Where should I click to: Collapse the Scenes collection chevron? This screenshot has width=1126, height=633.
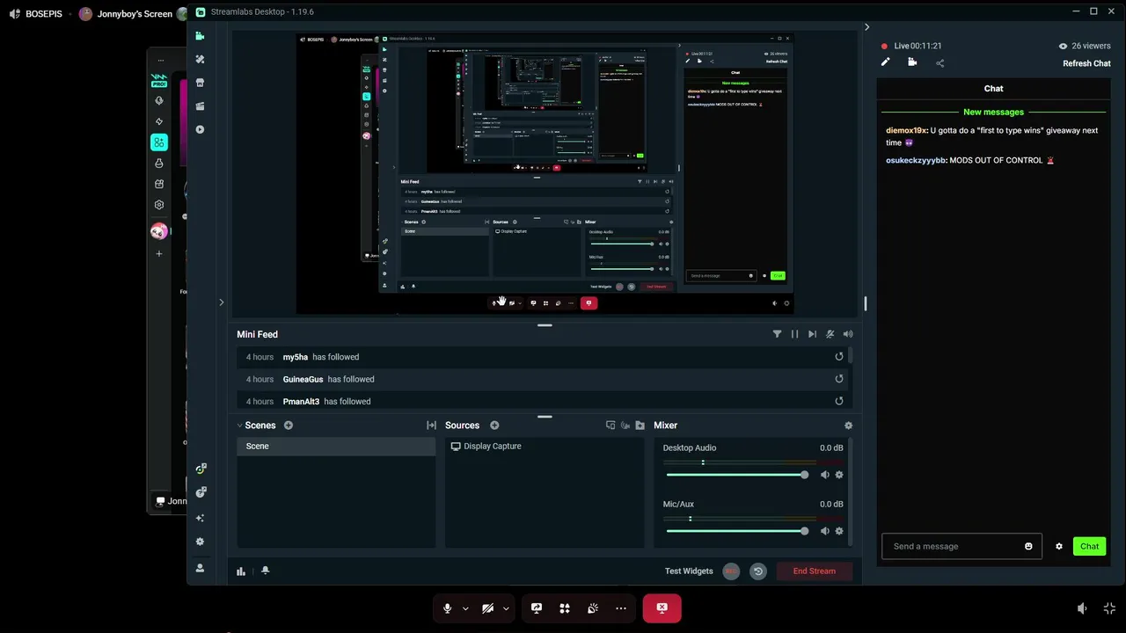coord(239,426)
